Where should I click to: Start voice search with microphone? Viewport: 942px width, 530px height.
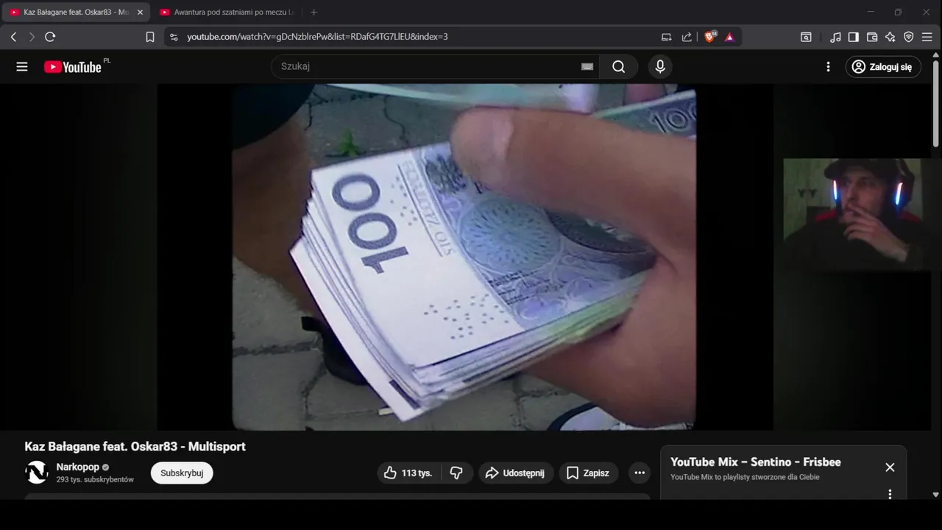point(660,66)
